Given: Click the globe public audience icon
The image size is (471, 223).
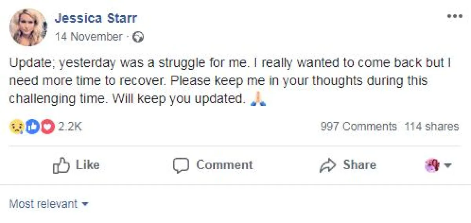Looking at the screenshot, I should [x=138, y=37].
